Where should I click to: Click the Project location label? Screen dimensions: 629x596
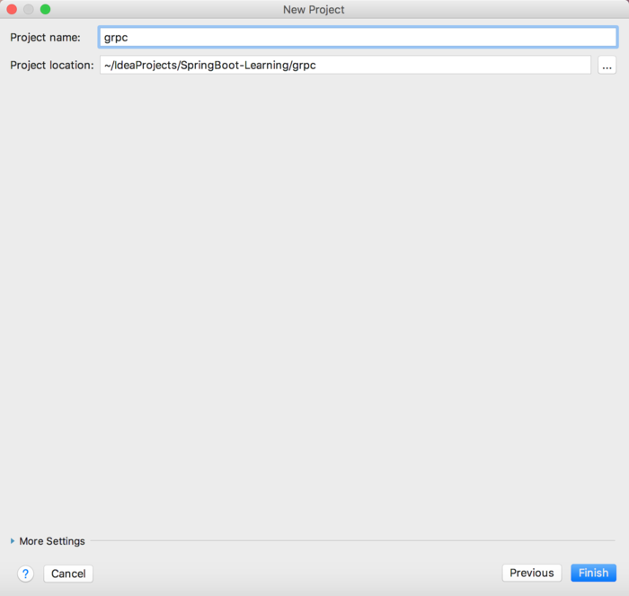(52, 65)
